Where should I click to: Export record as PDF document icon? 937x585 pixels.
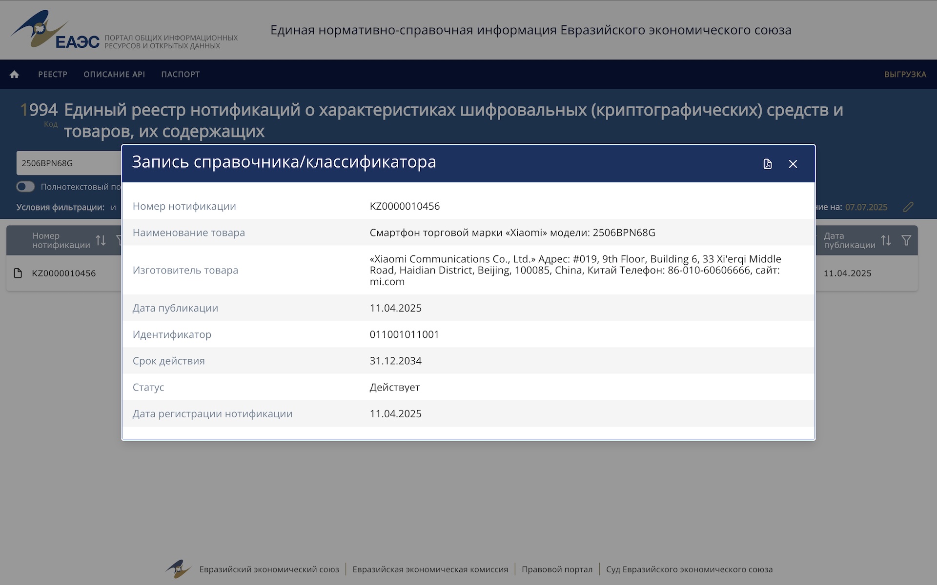pos(767,164)
